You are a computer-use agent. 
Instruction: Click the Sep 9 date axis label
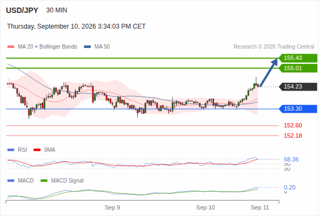click(112, 207)
